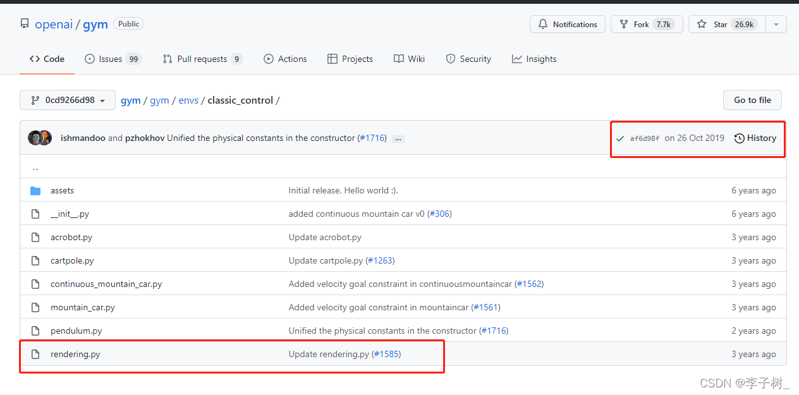Open the 0cd9266d98 branch selector dropdown
The image size is (799, 395).
[68, 100]
